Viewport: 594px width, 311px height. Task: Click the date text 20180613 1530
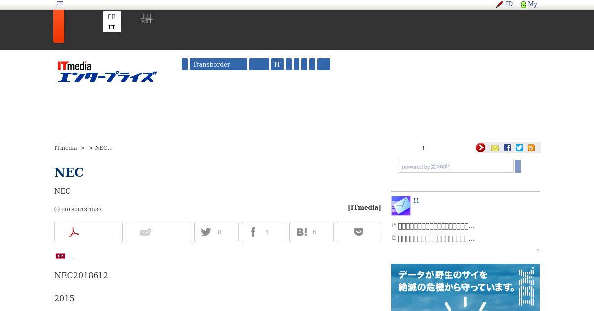pyautogui.click(x=81, y=210)
